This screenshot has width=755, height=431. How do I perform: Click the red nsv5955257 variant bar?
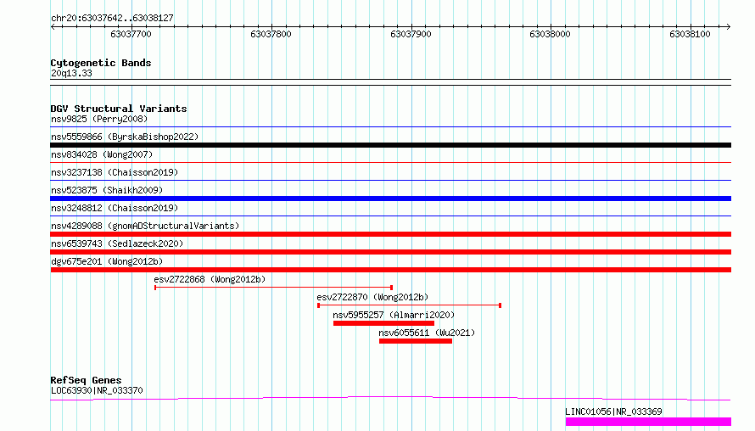point(383,323)
